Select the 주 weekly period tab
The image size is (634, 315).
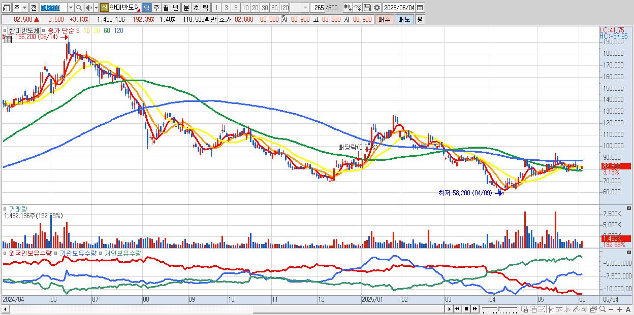pos(156,8)
